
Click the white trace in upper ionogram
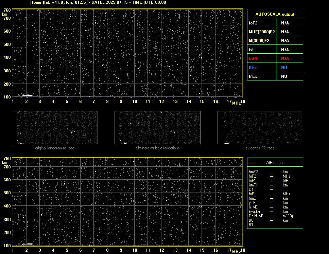tap(28, 95)
